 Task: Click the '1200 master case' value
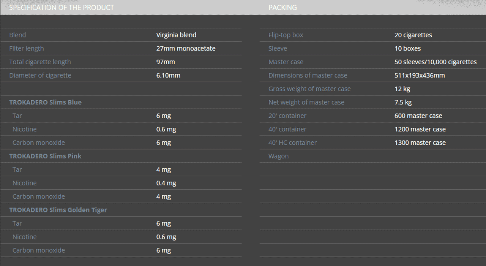point(420,129)
